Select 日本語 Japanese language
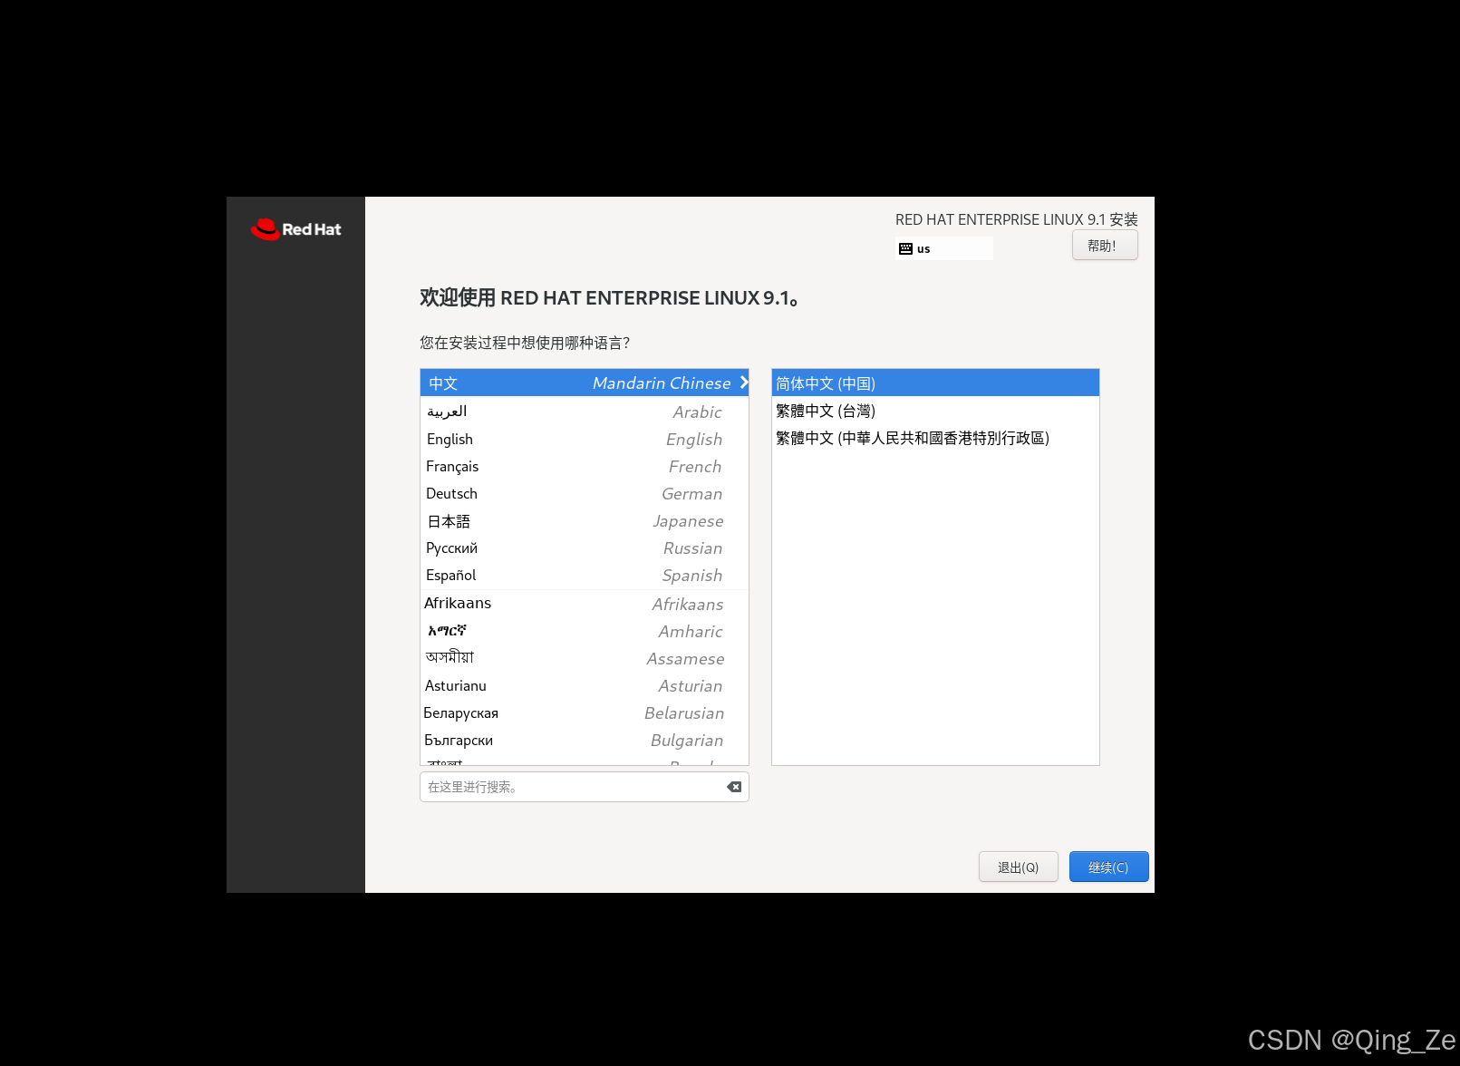 click(x=585, y=521)
